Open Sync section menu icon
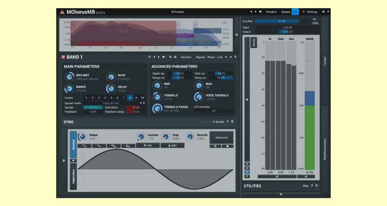387x206 pixels. 232,122
